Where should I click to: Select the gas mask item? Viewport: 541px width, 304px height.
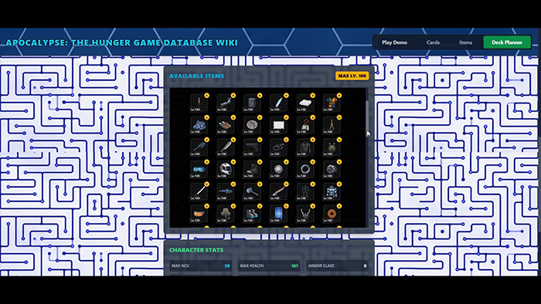[x=226, y=214]
